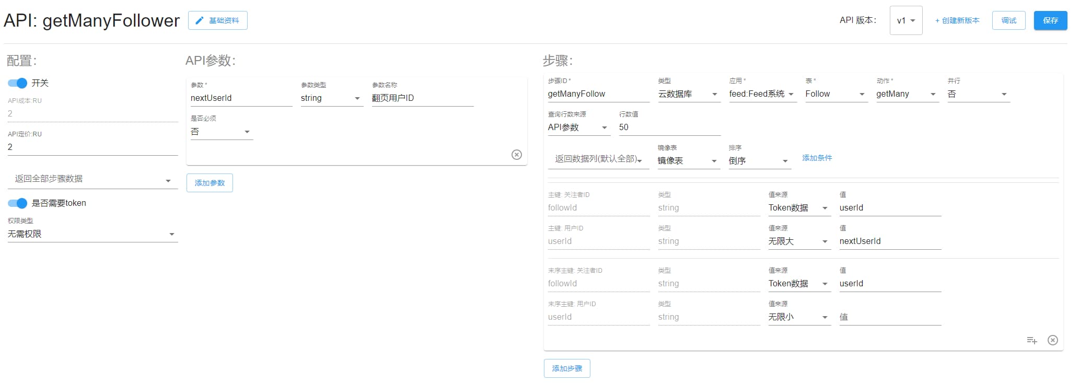The width and height of the screenshot is (1080, 383).
Task: Click the 值 userId field for 主键 关注者ID
Action: click(890, 208)
